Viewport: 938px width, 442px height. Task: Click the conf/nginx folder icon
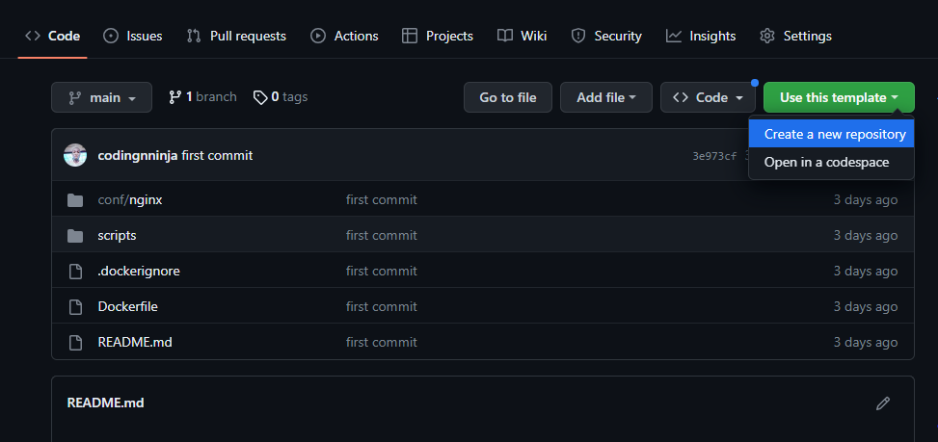[75, 200]
